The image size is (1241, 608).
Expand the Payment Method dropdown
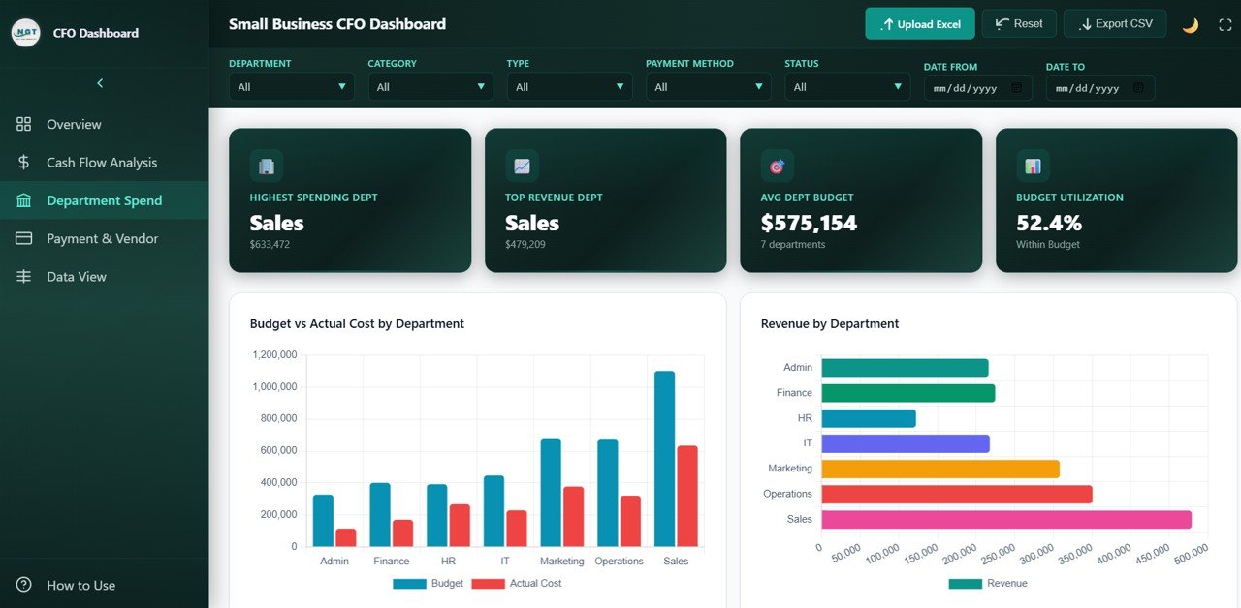click(x=708, y=87)
